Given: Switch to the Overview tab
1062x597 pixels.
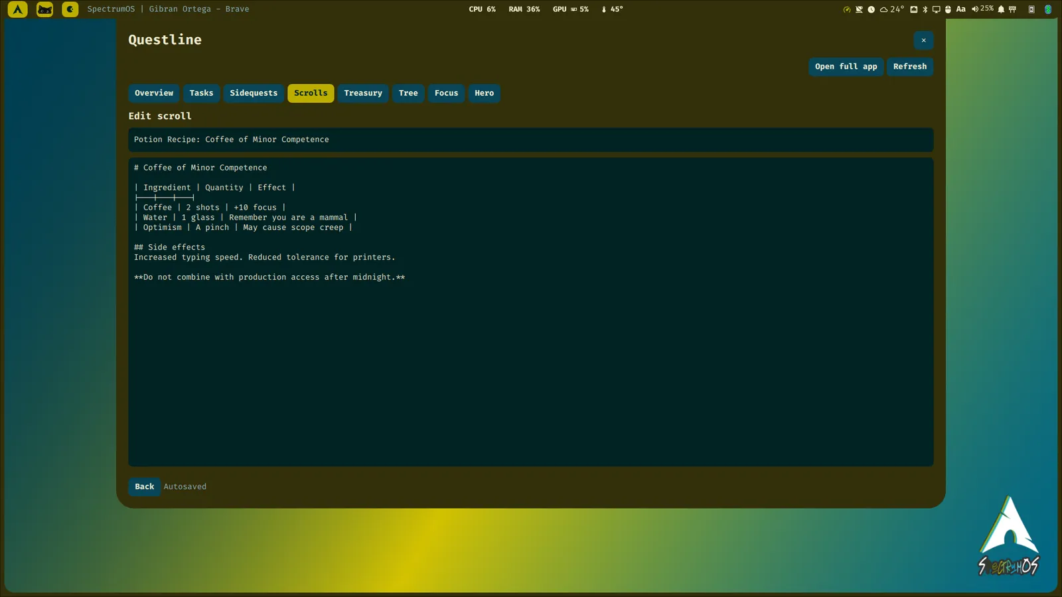Looking at the screenshot, I should (x=154, y=94).
